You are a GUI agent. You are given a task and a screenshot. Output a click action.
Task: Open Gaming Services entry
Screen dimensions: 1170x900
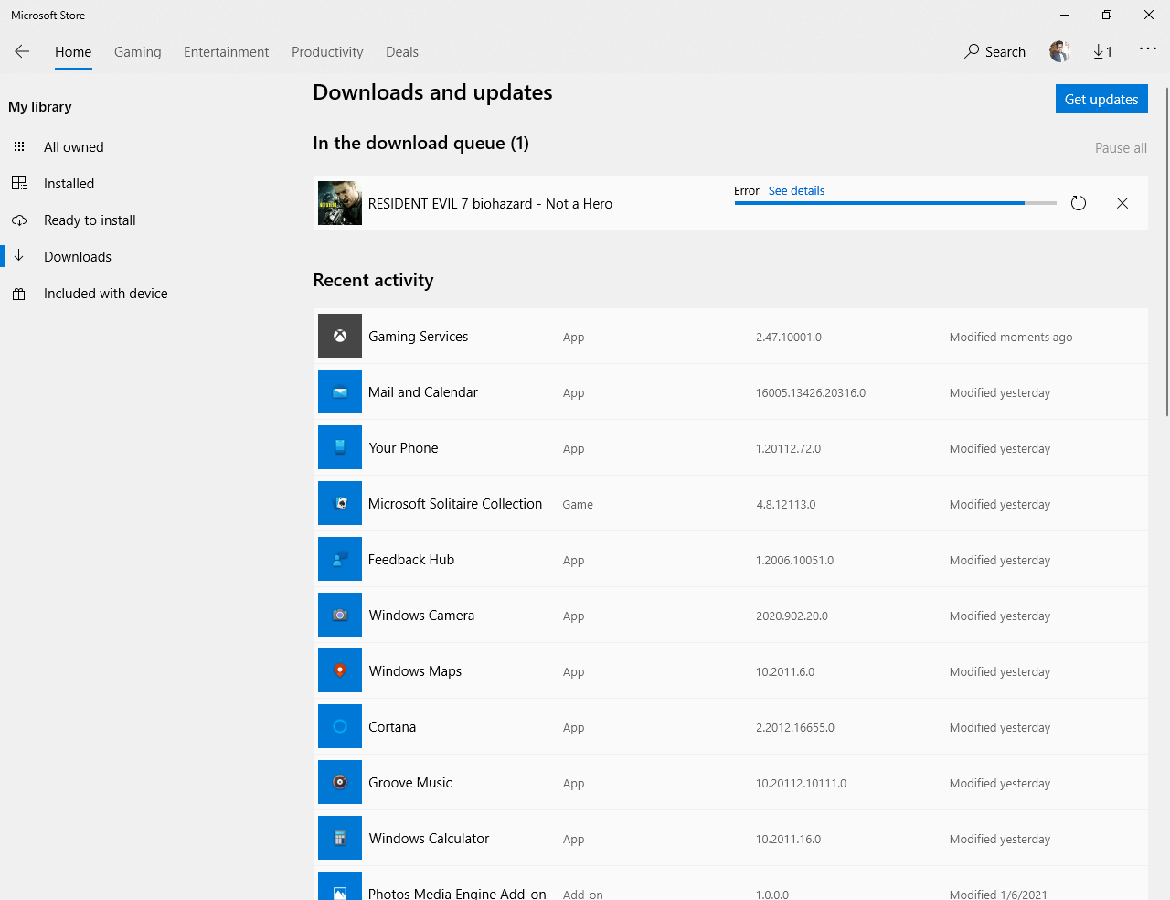(731, 336)
